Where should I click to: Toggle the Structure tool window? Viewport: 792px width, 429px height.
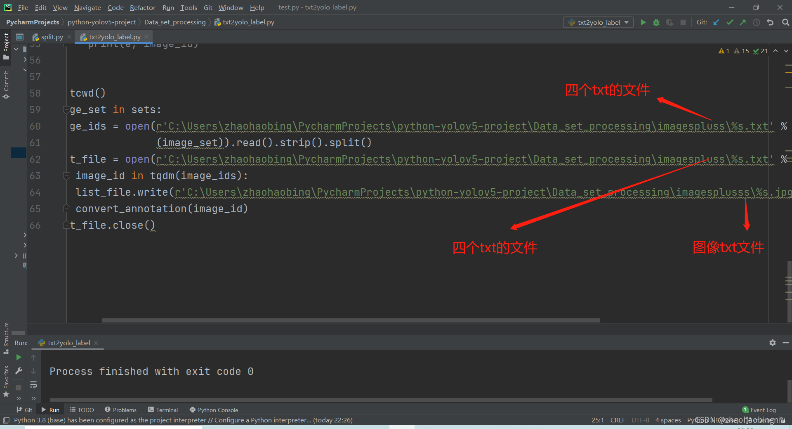6,338
